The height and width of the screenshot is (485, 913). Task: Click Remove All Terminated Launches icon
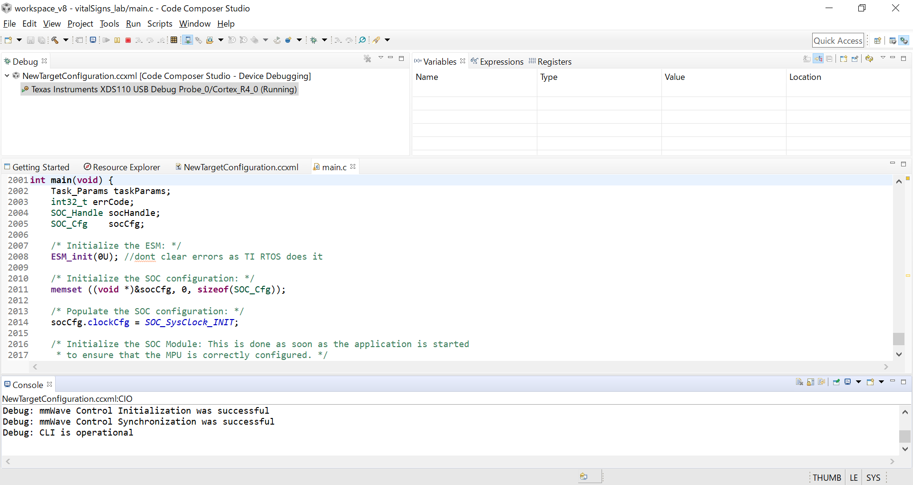point(368,58)
